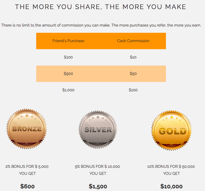
Task: Select the Friend's Purchase column header
Action: click(68, 41)
